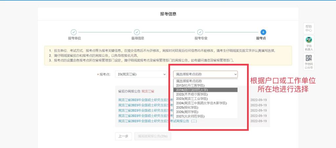The width and height of the screenshot is (336, 148).
Task: Select the 2327(大庆师范学院) option
Action: click(190, 116)
